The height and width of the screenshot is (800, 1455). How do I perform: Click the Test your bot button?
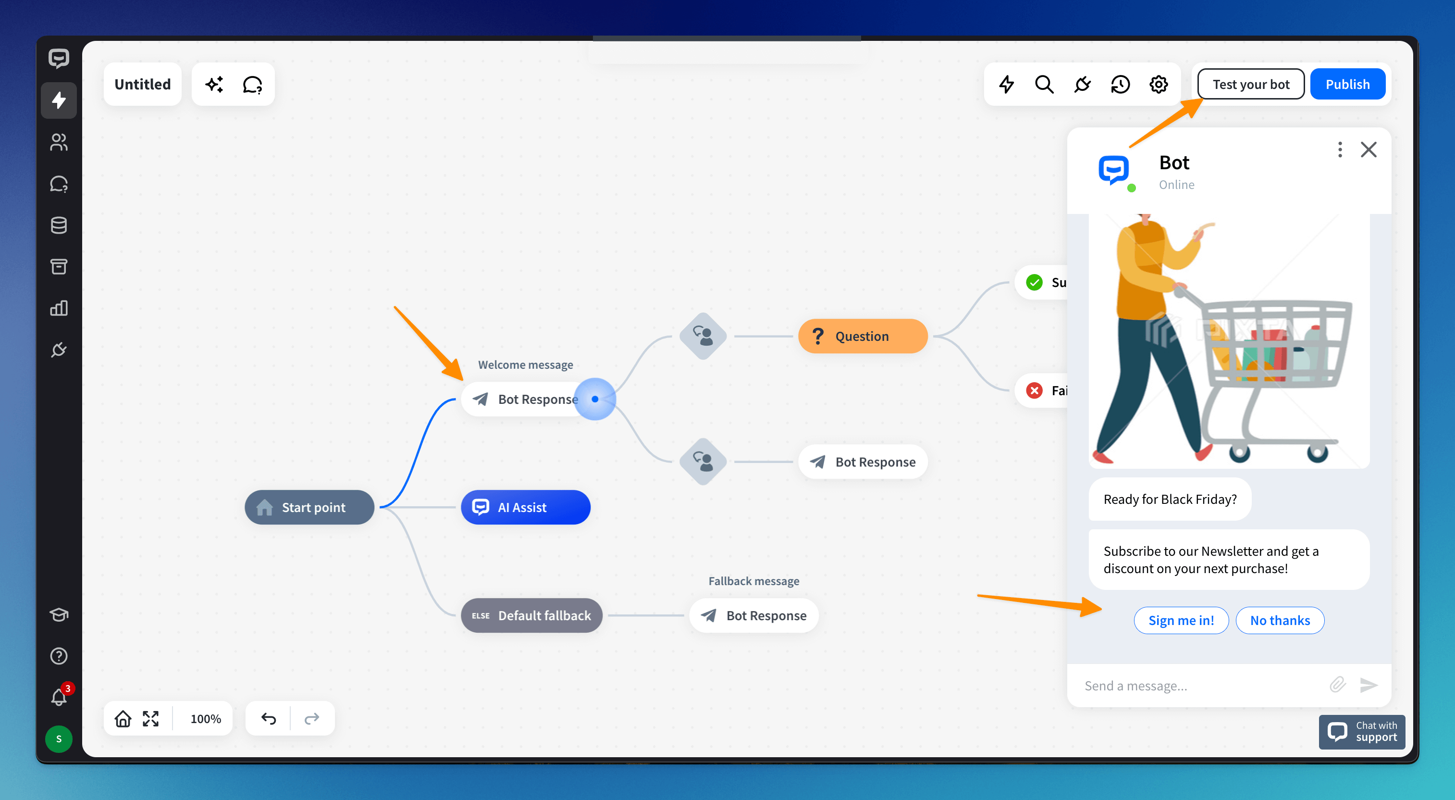pos(1250,84)
